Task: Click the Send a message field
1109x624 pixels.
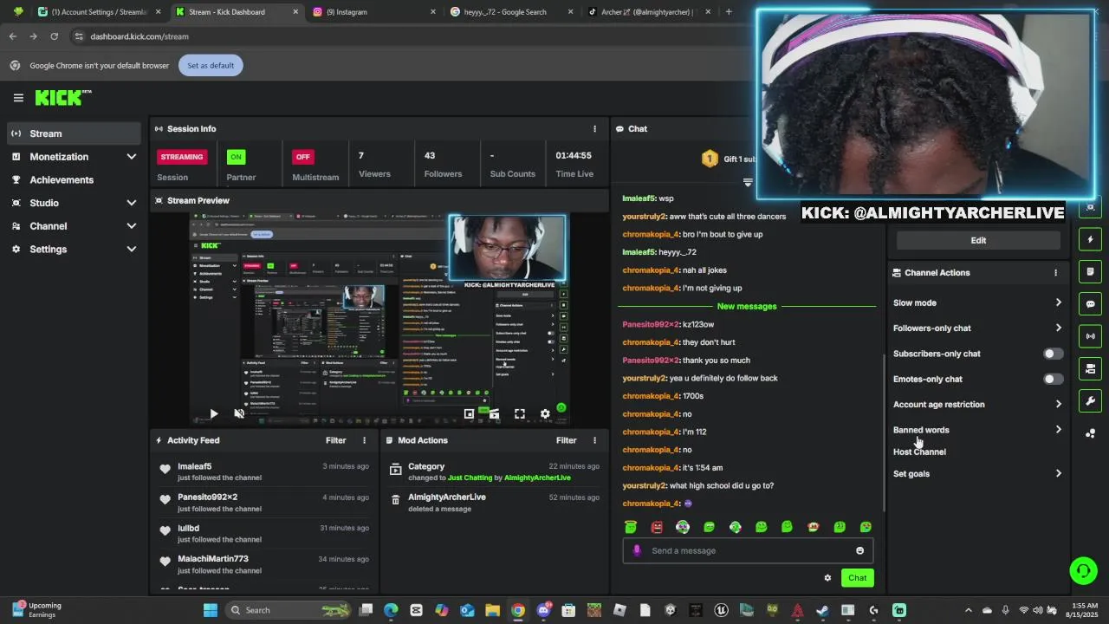Action: (x=748, y=550)
